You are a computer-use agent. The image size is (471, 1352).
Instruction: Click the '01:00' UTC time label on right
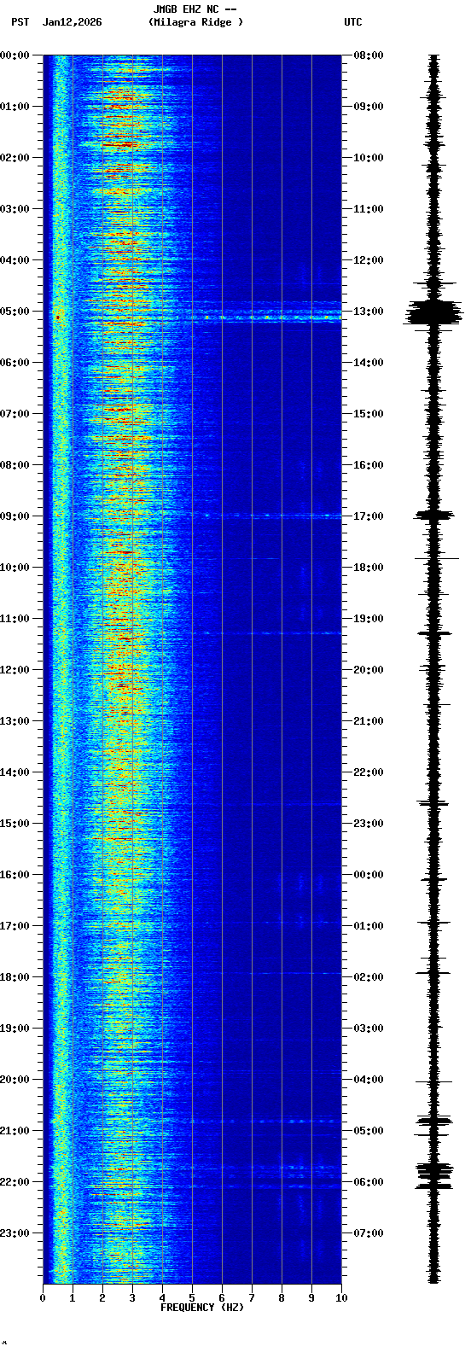click(x=369, y=926)
